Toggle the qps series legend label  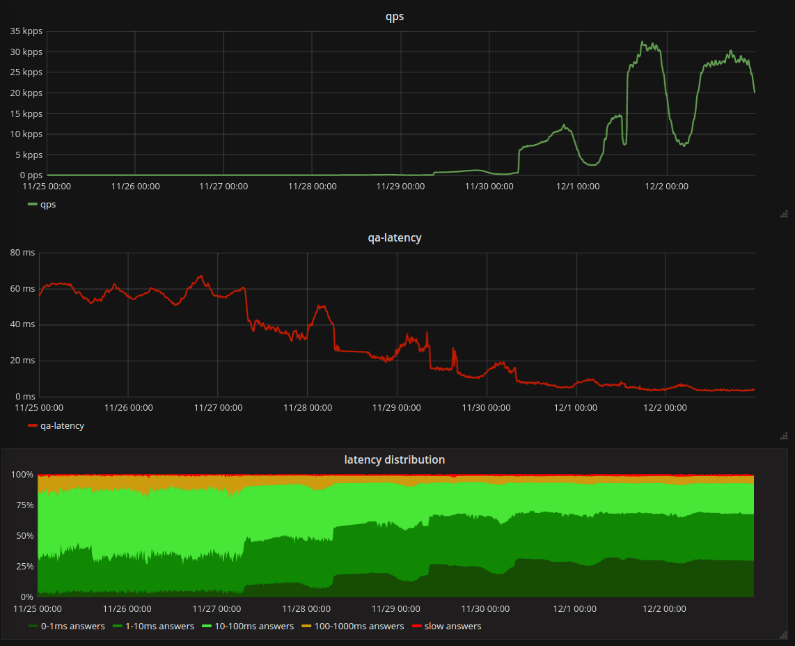[x=48, y=204]
